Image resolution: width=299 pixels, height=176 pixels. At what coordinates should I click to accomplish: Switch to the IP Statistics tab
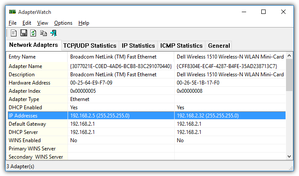138,46
